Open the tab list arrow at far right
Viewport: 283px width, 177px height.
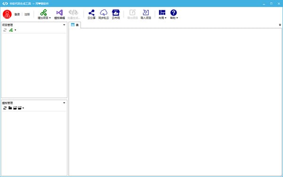coord(280,25)
